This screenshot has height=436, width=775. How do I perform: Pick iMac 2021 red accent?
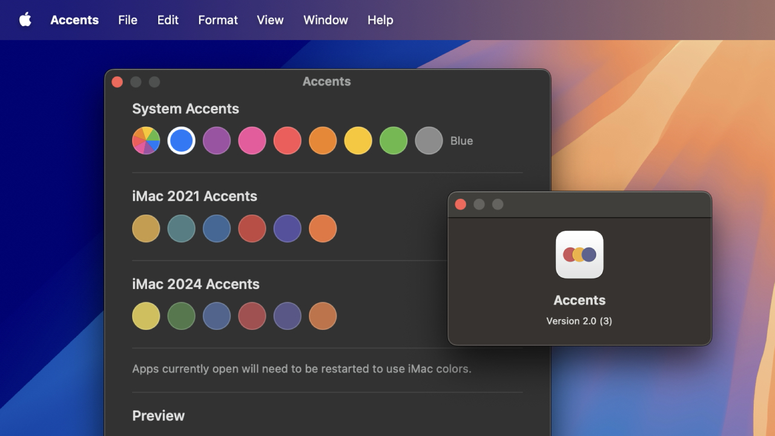coord(252,228)
